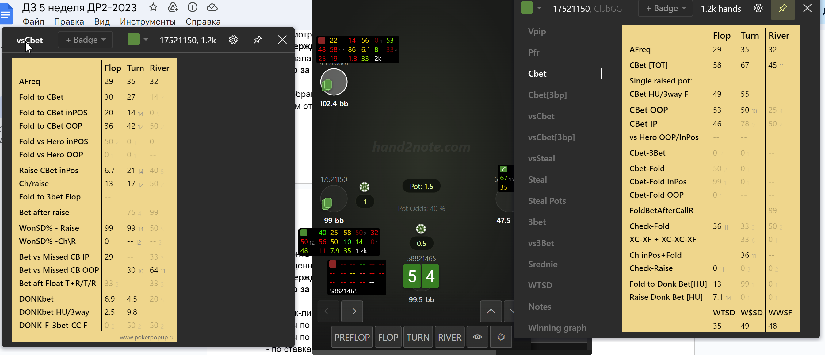825x355 pixels.
Task: Jump to FLOP street
Action: pyautogui.click(x=388, y=337)
